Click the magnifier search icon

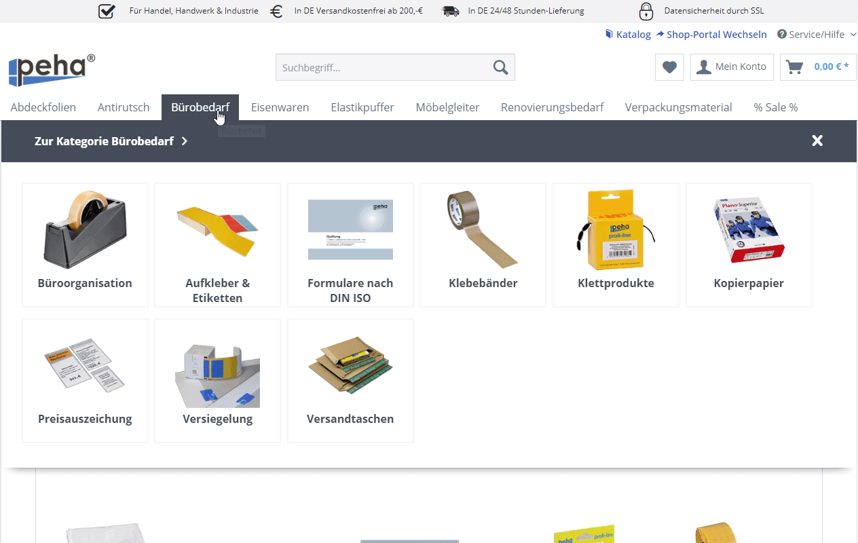(500, 67)
